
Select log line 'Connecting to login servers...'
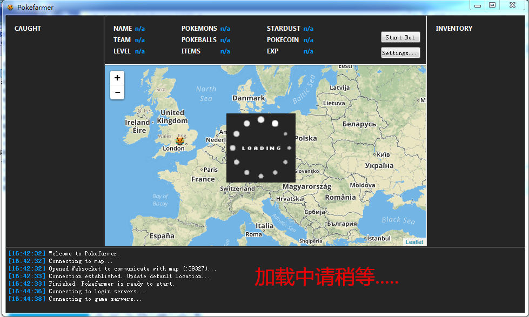click(97, 292)
